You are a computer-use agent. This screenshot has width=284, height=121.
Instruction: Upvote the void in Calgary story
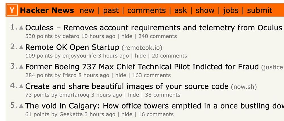(x=21, y=106)
